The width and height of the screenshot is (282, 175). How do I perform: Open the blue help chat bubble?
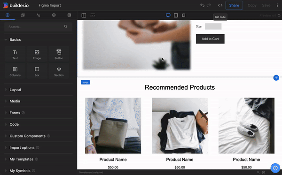coord(275,168)
